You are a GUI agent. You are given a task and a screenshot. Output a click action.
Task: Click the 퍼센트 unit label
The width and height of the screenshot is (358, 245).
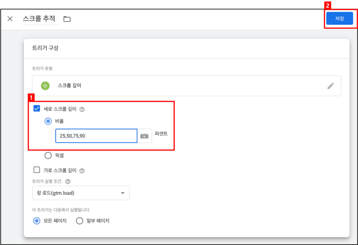161,134
